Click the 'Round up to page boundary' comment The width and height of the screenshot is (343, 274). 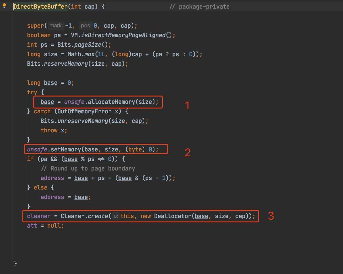coord(88,169)
